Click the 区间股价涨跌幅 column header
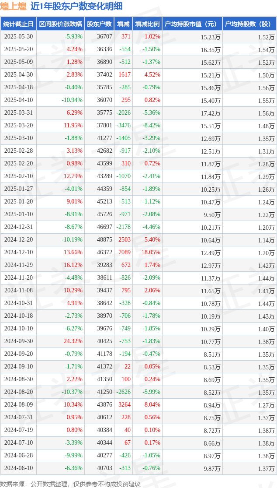277x488 pixels. coord(60,24)
